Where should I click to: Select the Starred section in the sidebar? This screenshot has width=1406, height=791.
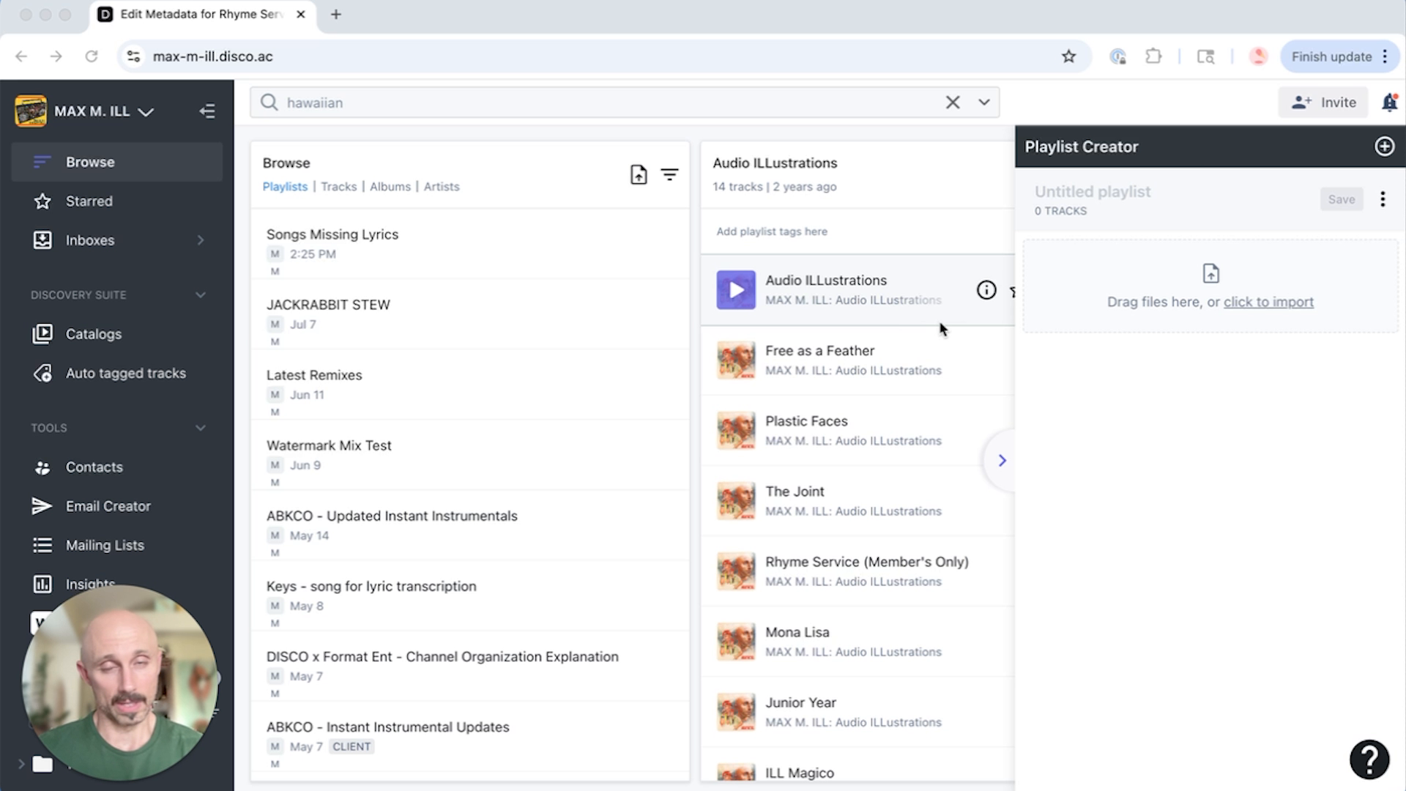coord(89,201)
